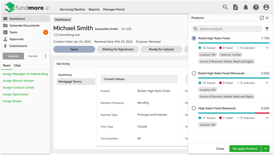
Task: Open the three-dot menu beside Cancel
Action: 46,56
